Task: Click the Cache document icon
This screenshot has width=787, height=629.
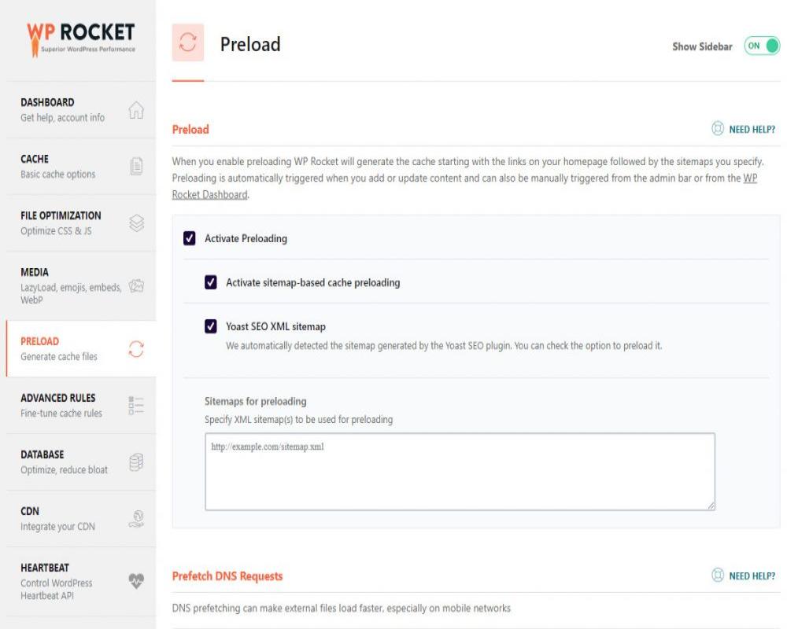Action: (x=136, y=166)
